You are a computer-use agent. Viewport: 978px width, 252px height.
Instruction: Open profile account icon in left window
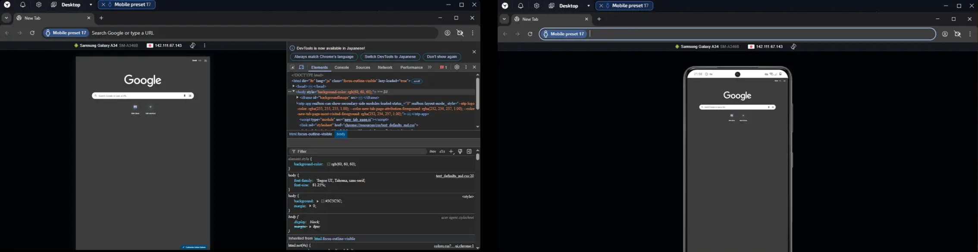448,33
